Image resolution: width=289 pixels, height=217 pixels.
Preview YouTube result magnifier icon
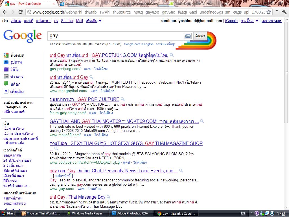(x=56, y=148)
